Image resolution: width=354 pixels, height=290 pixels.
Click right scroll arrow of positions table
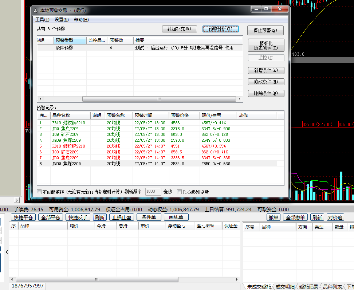point(237,279)
